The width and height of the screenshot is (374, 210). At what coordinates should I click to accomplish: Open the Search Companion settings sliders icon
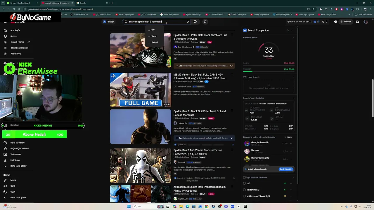pyautogui.click(x=288, y=30)
